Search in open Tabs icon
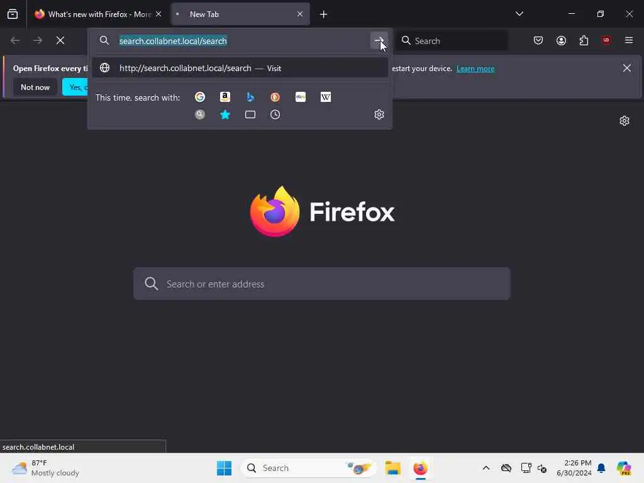644x483 pixels. (x=250, y=114)
